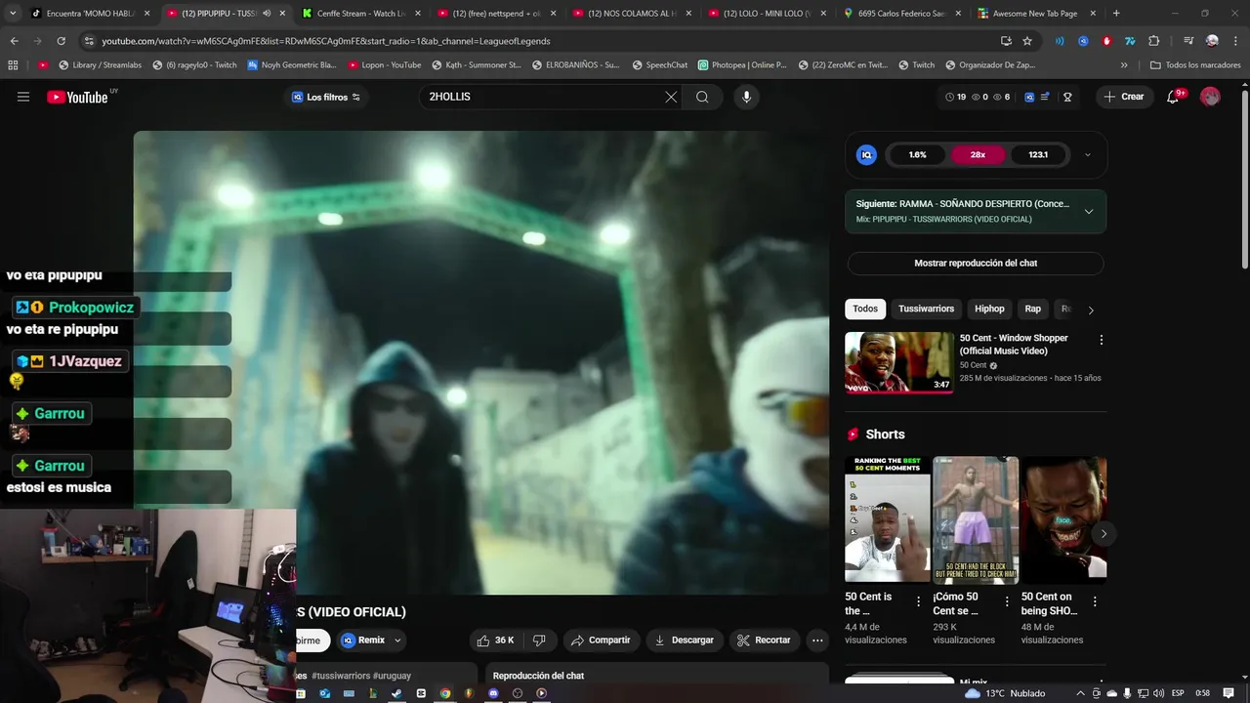This screenshot has height=703, width=1250.
Task: Open YouTube notifications bell
Action: (x=1174, y=97)
